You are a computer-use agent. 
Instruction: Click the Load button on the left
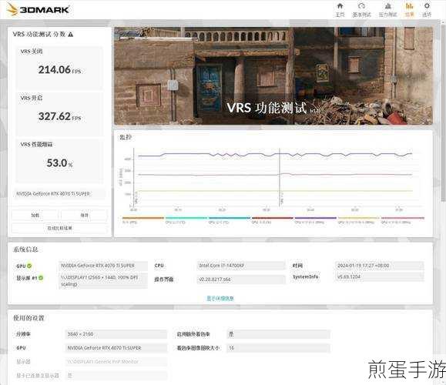tap(35, 216)
